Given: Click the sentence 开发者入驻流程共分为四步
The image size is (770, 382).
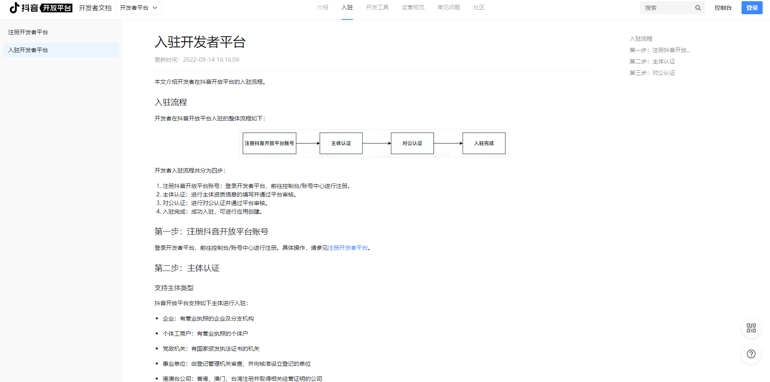Looking at the screenshot, I should 190,170.
